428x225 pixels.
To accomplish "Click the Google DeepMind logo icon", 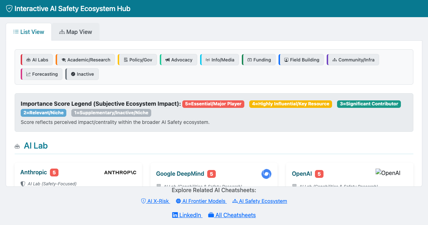I will tap(266, 174).
